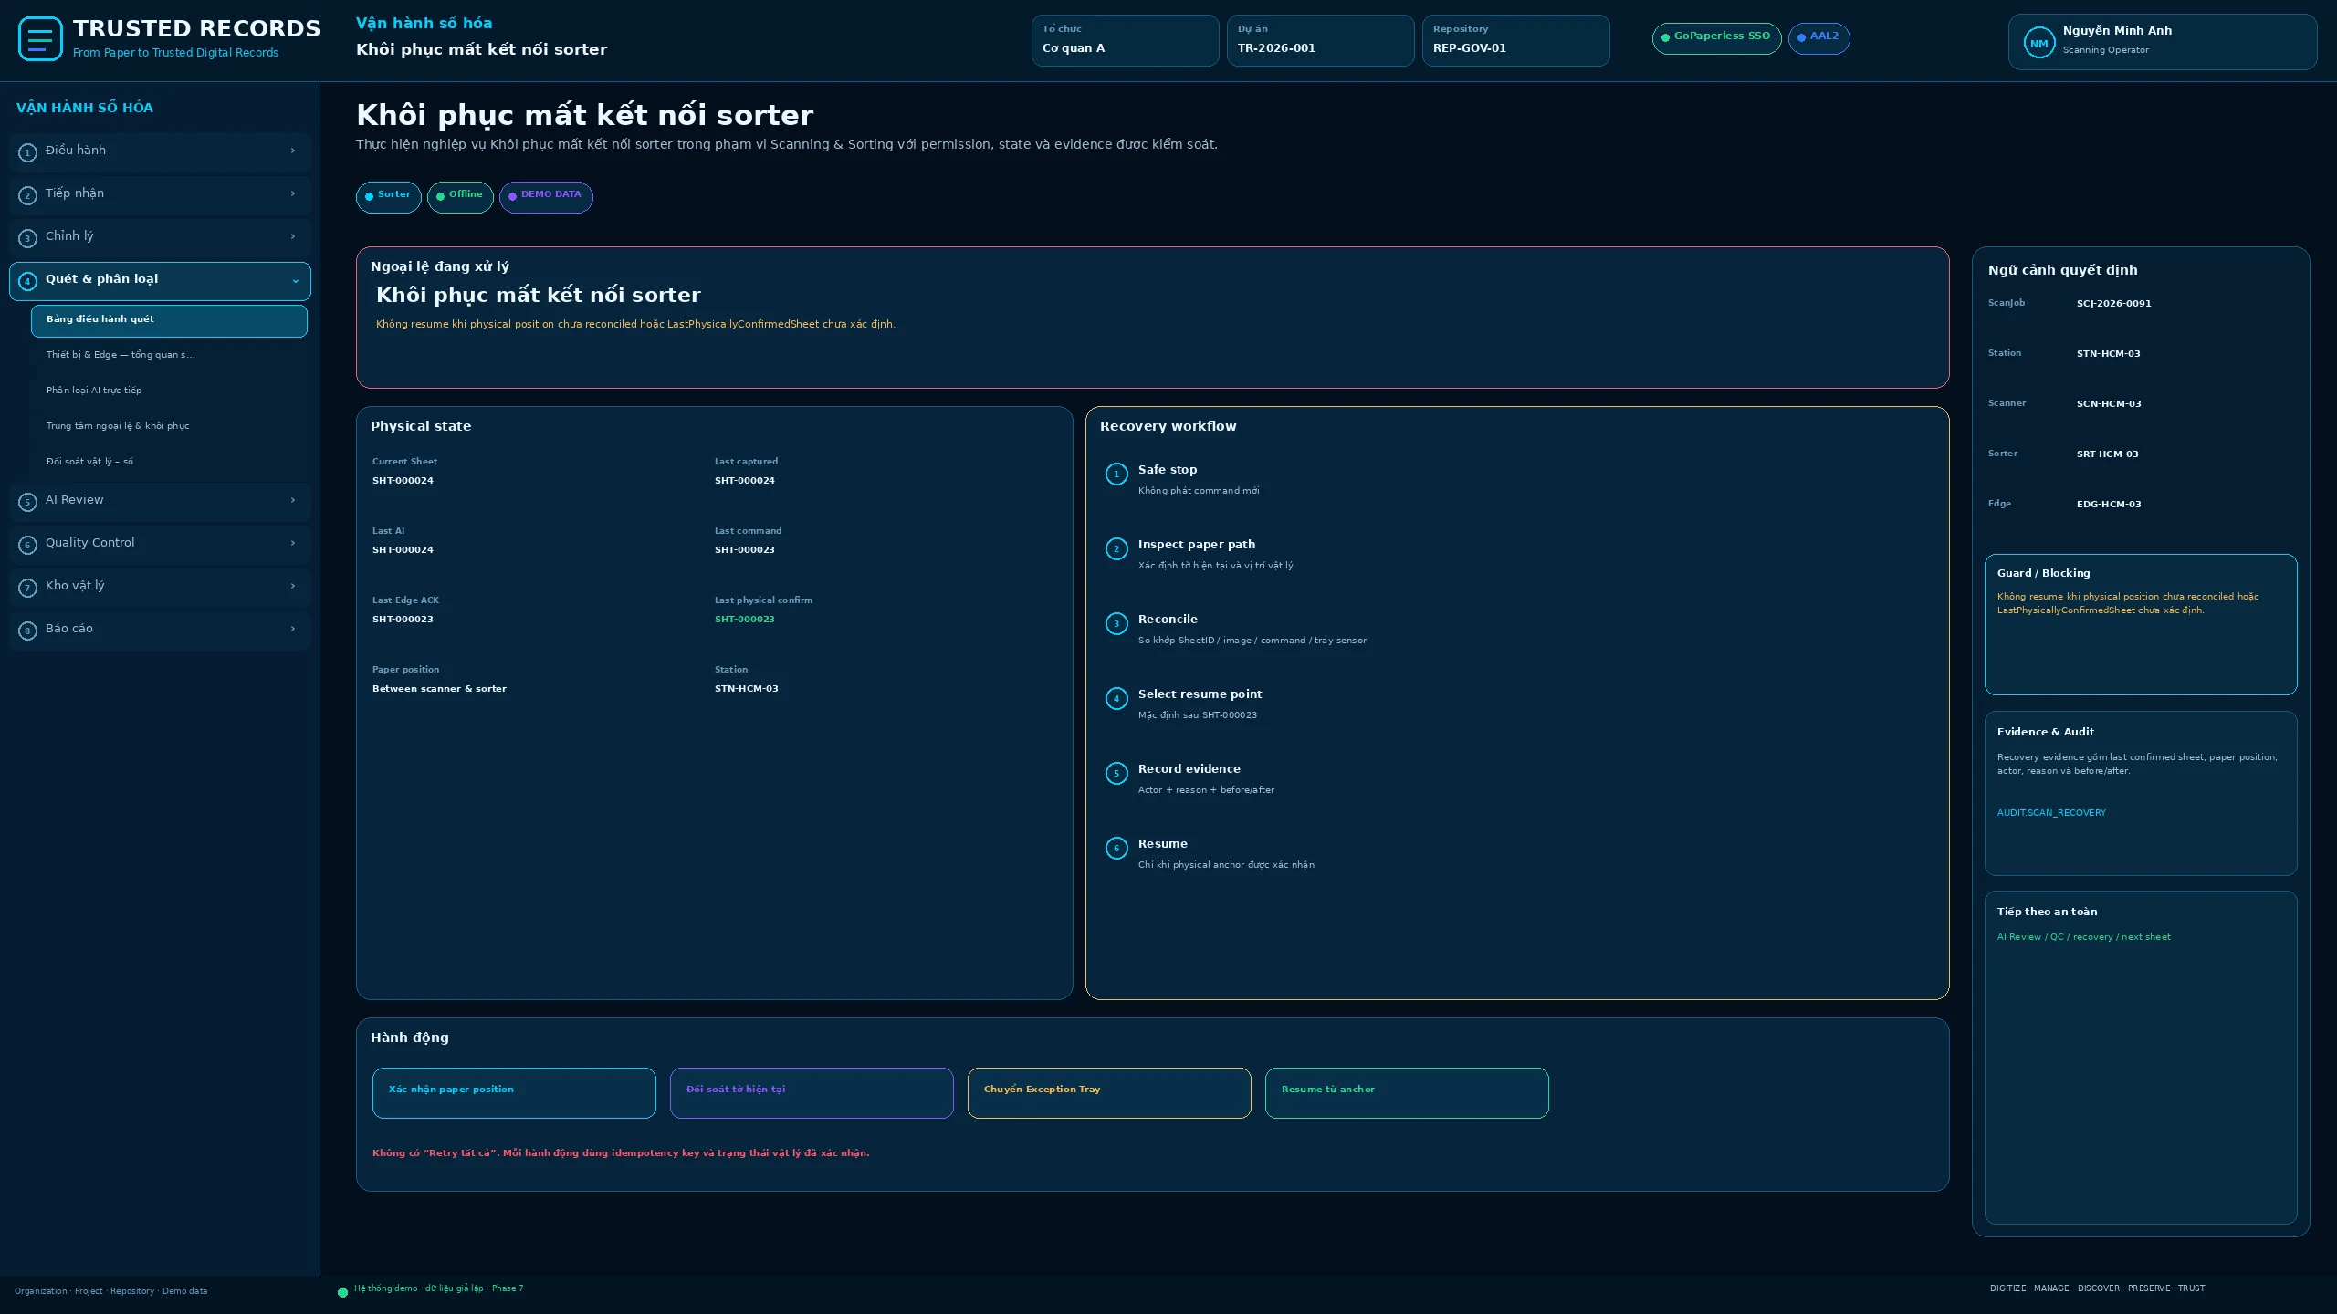Expand the Quality Control menu chevron
The height and width of the screenshot is (1314, 2337).
293,543
